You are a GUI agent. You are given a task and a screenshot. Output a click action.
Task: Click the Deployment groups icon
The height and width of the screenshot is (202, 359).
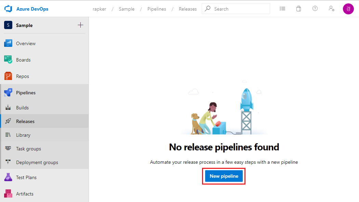8,162
